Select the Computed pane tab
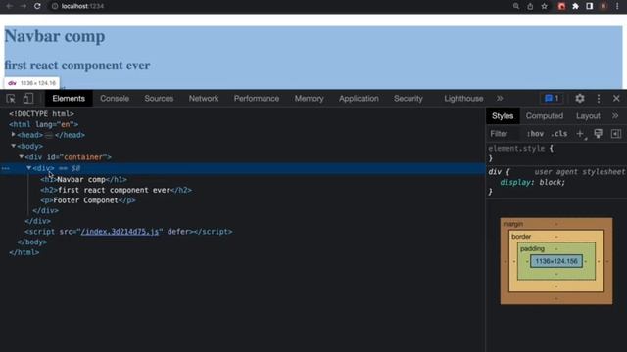 [x=545, y=115]
